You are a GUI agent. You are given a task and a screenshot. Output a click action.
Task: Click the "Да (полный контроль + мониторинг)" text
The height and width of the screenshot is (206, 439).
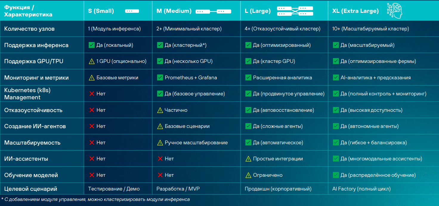coord(384,94)
